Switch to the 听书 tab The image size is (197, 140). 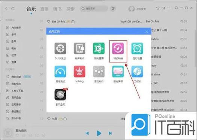[x=58, y=9]
